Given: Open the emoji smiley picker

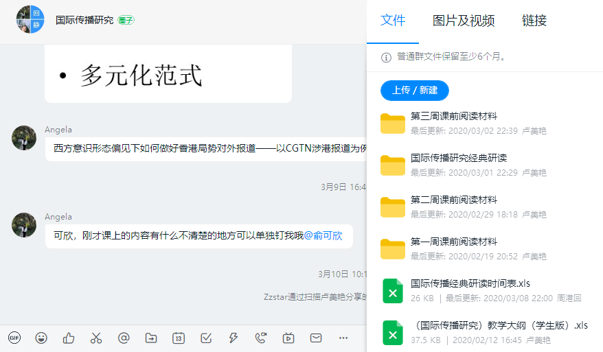Looking at the screenshot, I should click(41, 338).
